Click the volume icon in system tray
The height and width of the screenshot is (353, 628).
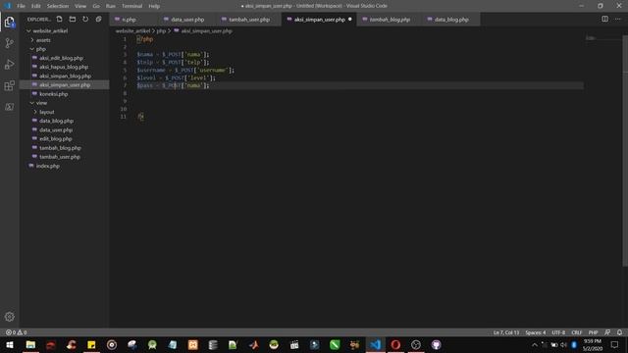pyautogui.click(x=564, y=344)
